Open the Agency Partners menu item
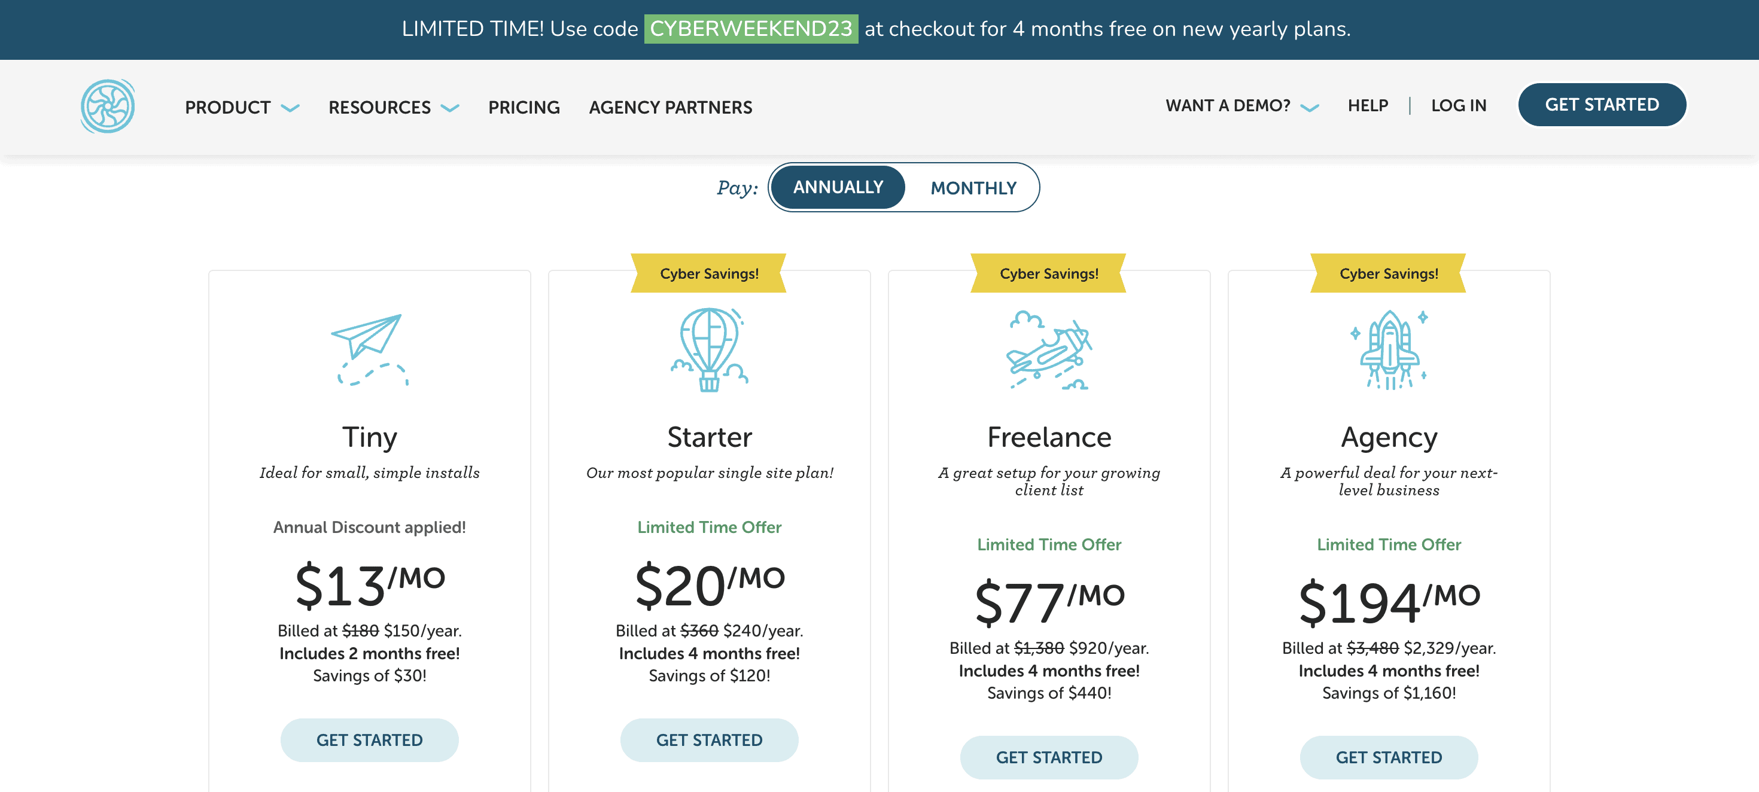 tap(671, 107)
